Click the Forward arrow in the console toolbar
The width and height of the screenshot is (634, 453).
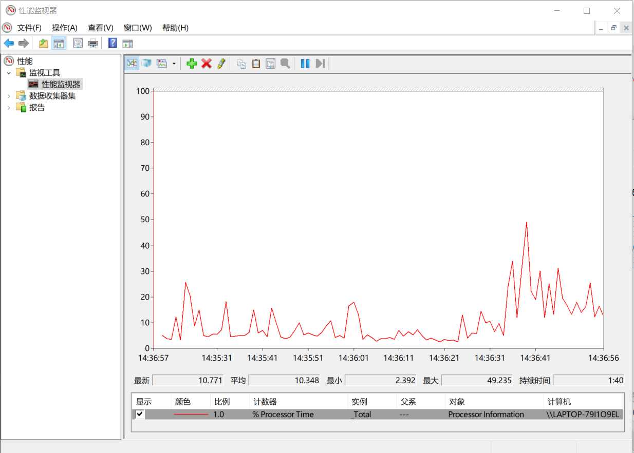(23, 44)
